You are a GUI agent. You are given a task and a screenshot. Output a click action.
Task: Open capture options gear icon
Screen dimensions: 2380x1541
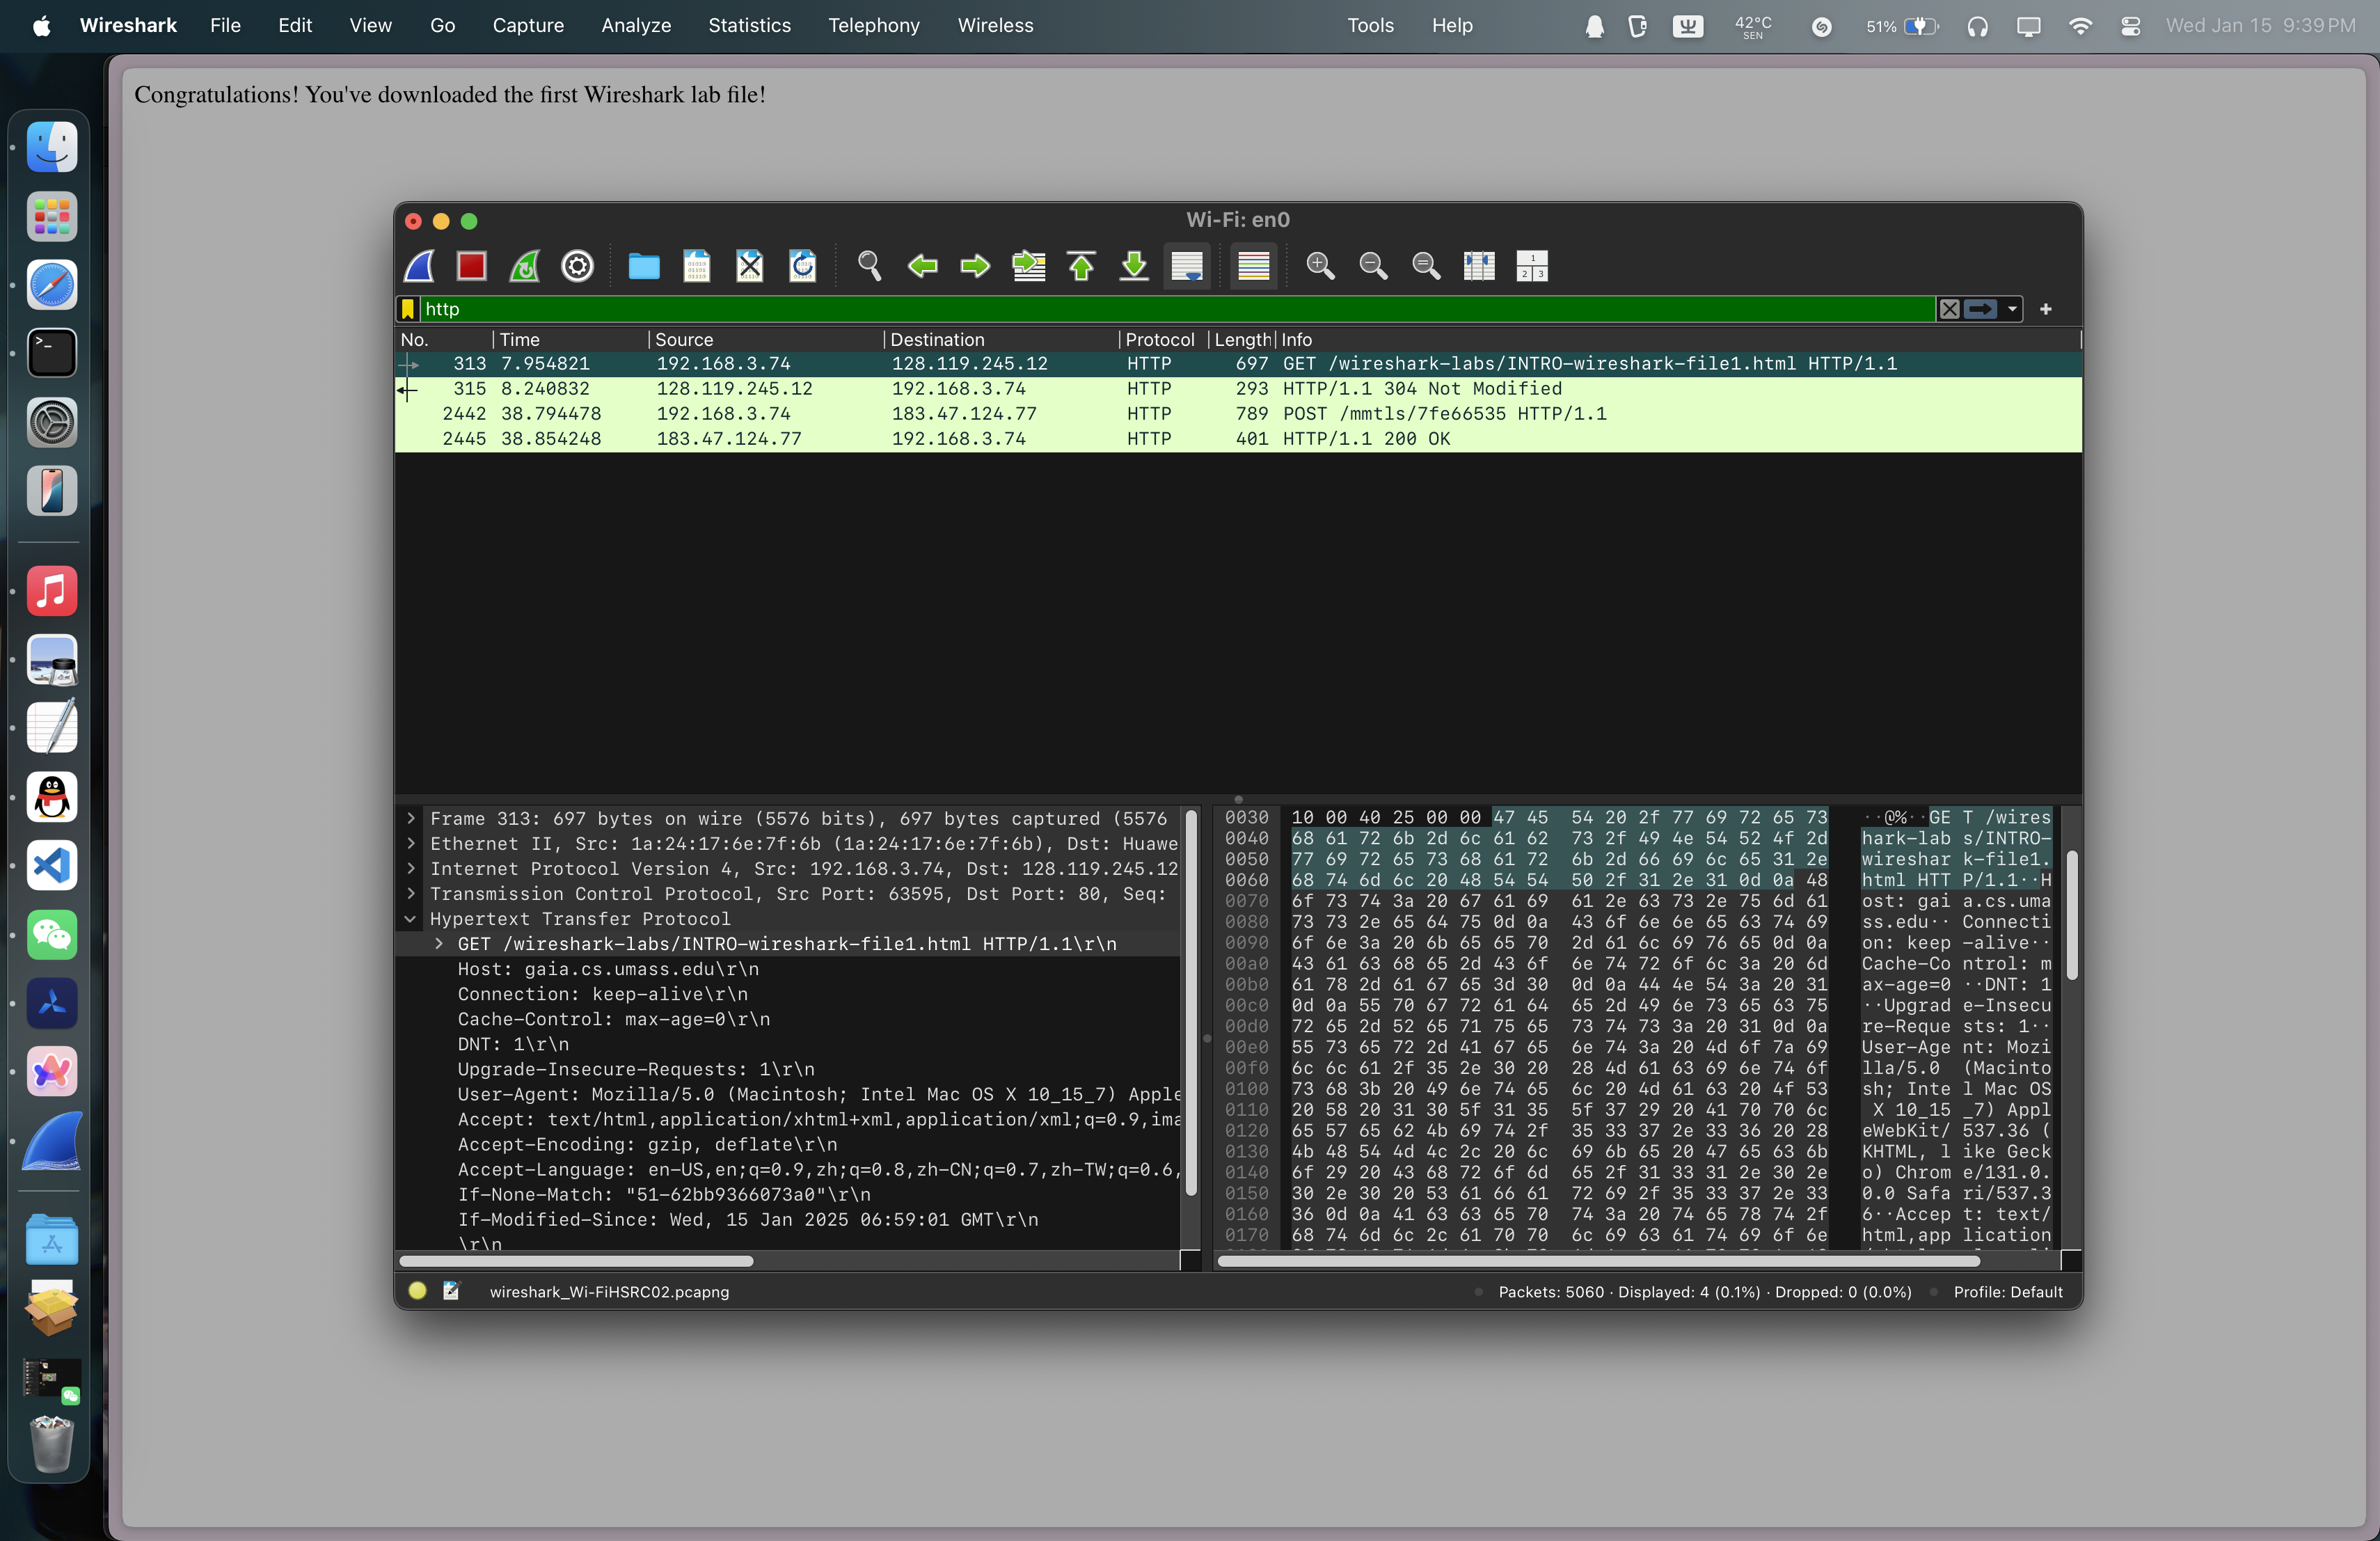pyautogui.click(x=577, y=266)
